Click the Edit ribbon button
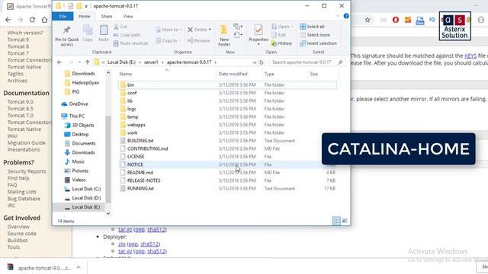Image resolution: width=488 pixels, height=274 pixels. coord(279,35)
